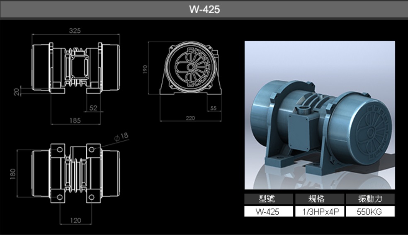Click the 規格 table header
The image size is (408, 235).
coord(320,199)
